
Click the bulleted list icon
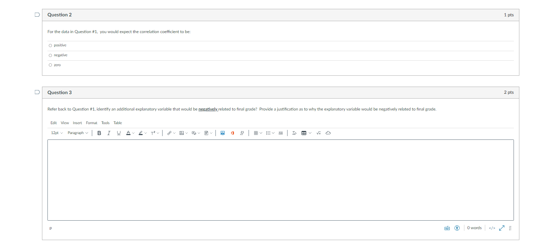tap(268, 133)
